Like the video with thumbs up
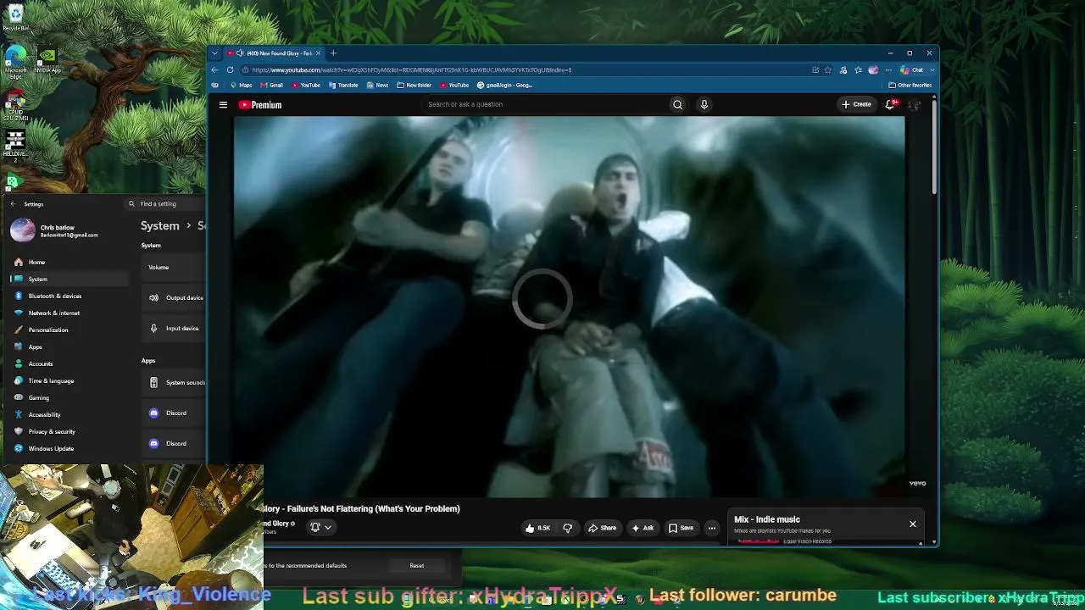The image size is (1085, 610). tap(537, 528)
